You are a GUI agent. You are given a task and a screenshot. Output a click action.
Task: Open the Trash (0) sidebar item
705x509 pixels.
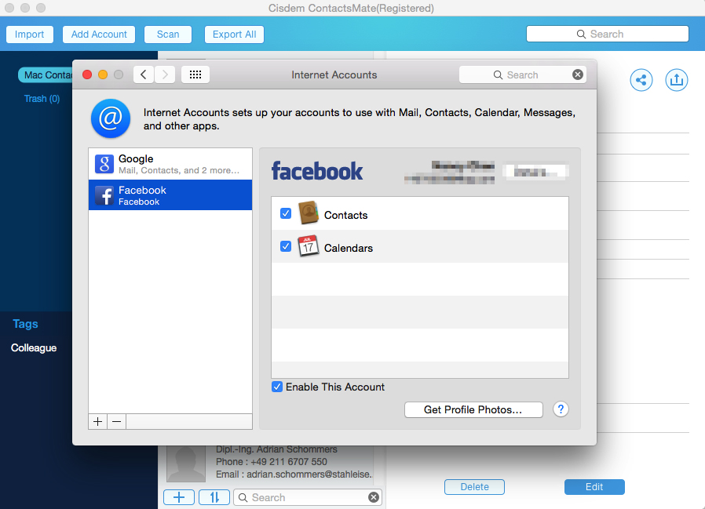click(42, 98)
